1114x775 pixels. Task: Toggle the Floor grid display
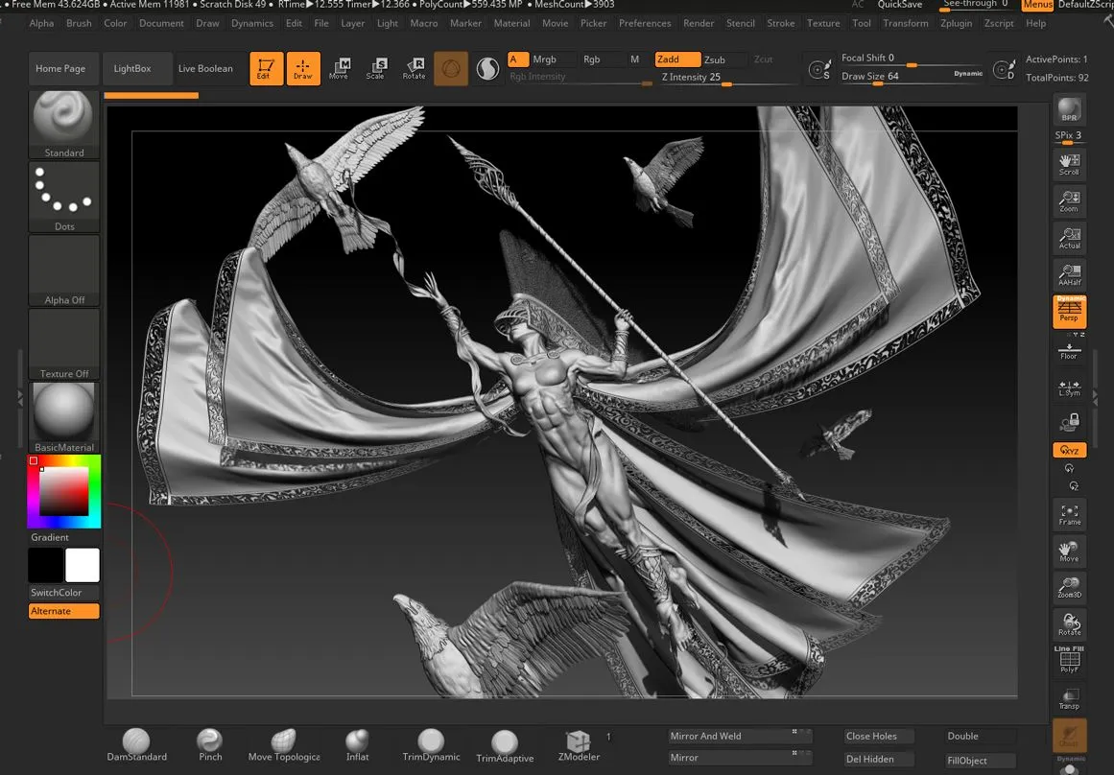[1069, 350]
